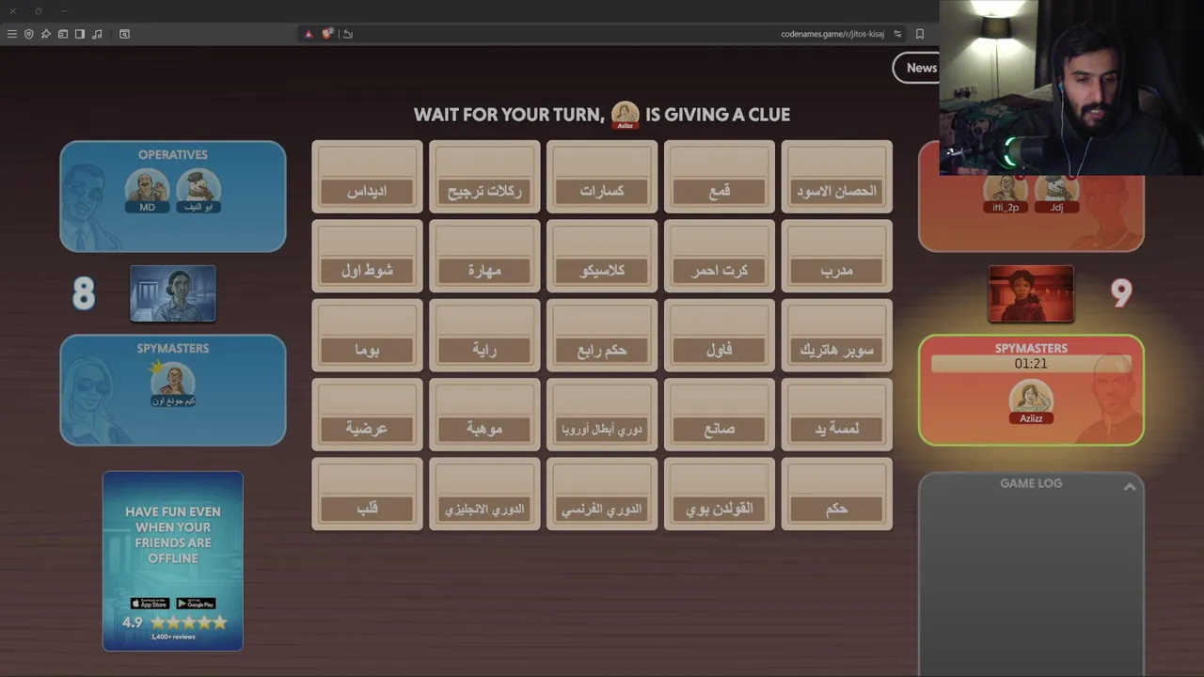Viewport: 1204px width, 677px height.
Task: Select the مدرب word card
Action: point(837,256)
